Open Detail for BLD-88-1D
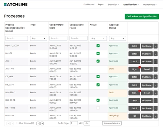Image resolution: width=163 pixels, height=128 pixels. (x=134, y=101)
